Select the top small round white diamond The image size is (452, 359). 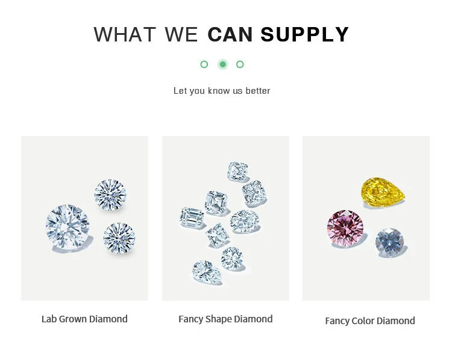(110, 195)
